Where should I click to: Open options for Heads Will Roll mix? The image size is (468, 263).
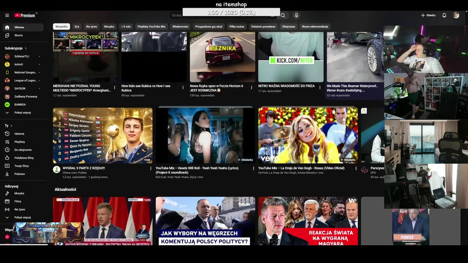[253, 168]
